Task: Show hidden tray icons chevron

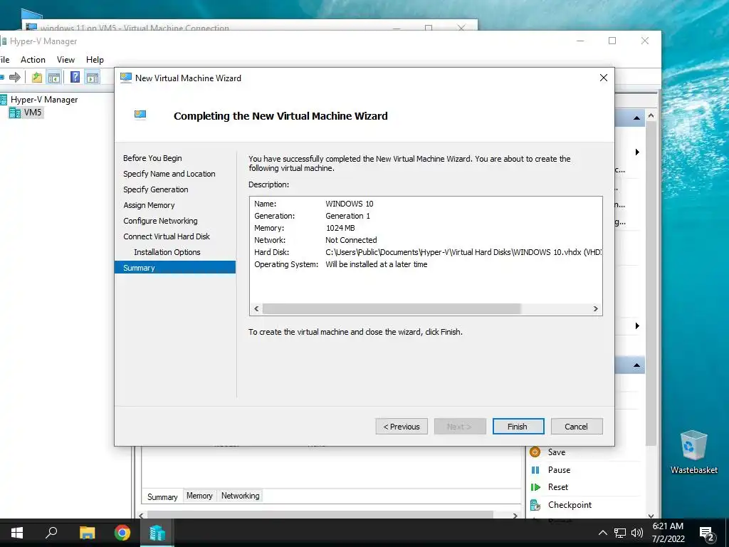Action: click(x=602, y=533)
